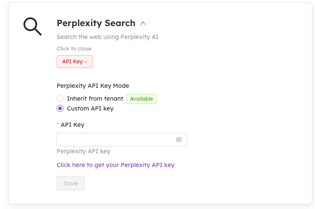This screenshot has height=209, width=315.
Task: Click the 'Click to close' hint text
Action: tap(74, 49)
